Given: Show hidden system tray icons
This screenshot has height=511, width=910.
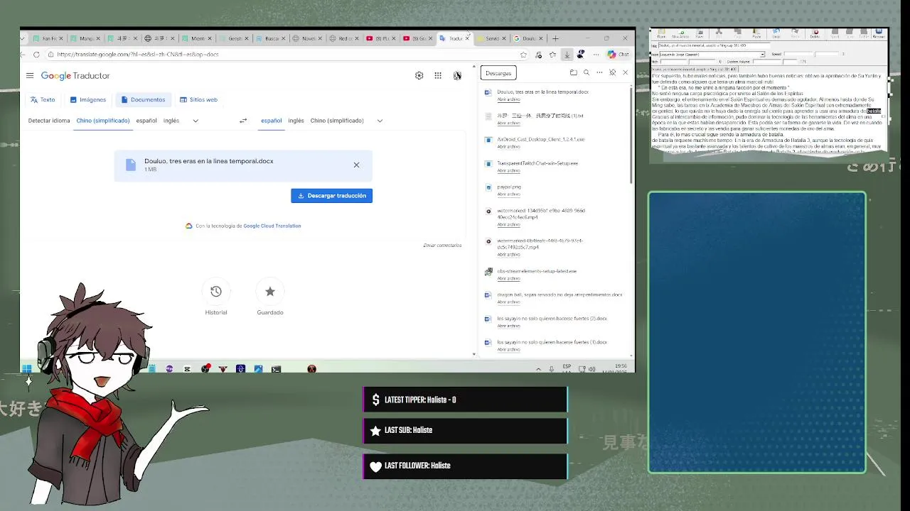Looking at the screenshot, I should [x=538, y=369].
